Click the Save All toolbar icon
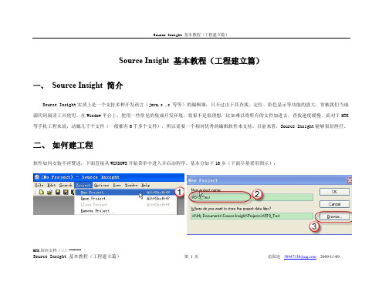Image resolution: width=382 pixels, height=295 pixels. (66, 192)
